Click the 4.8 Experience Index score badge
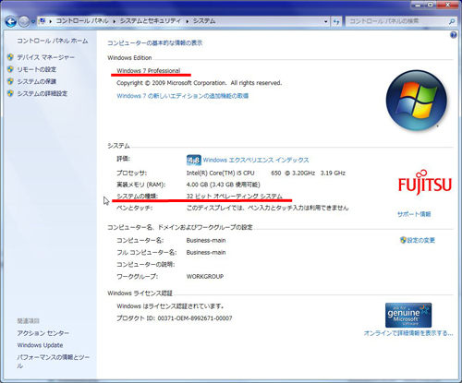 (x=194, y=160)
